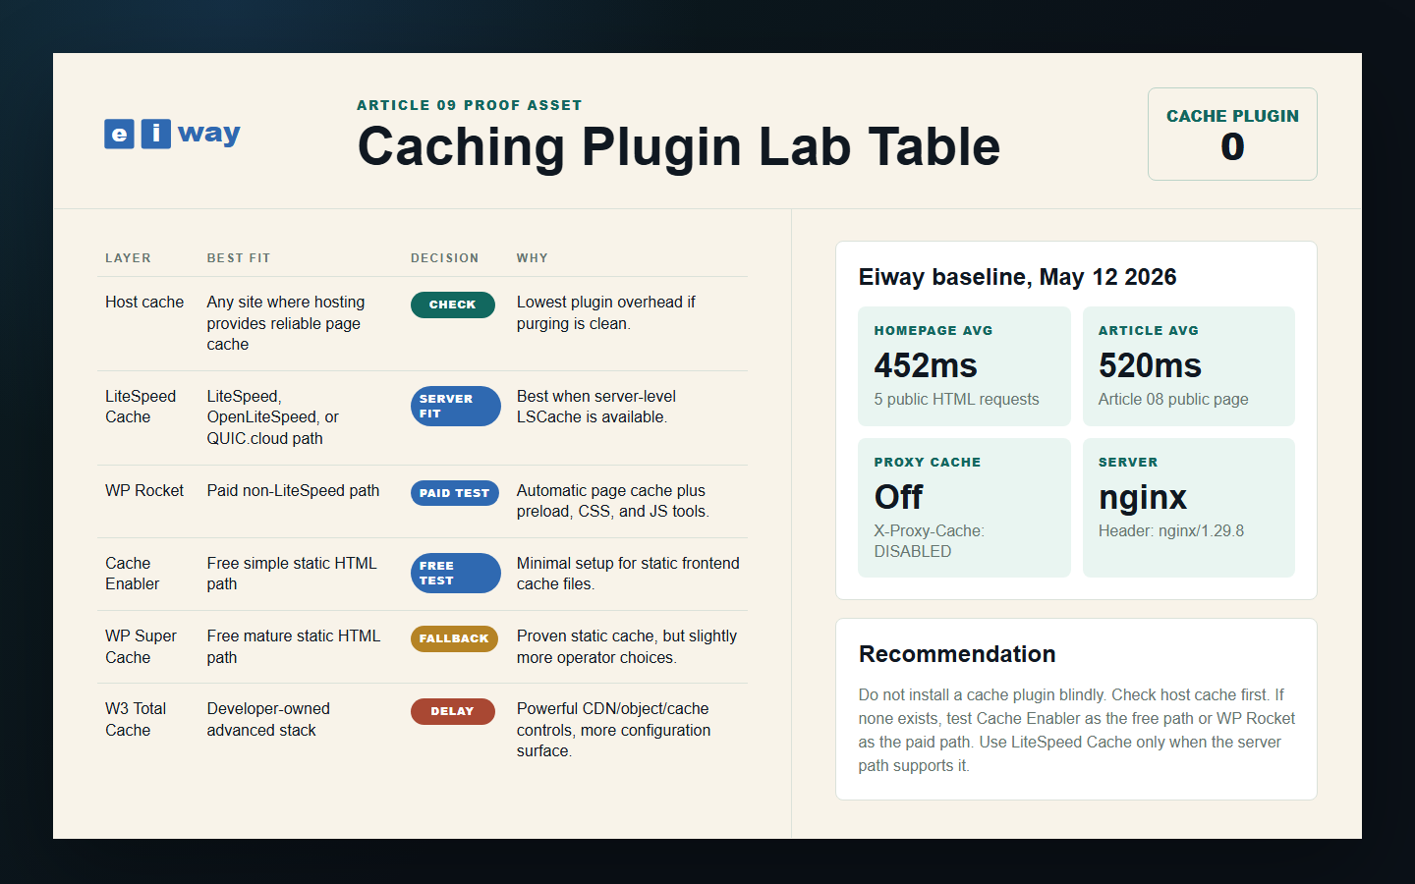The height and width of the screenshot is (884, 1415).
Task: Click 'Minimal setup for static frontend cache files' text
Action: click(x=628, y=574)
